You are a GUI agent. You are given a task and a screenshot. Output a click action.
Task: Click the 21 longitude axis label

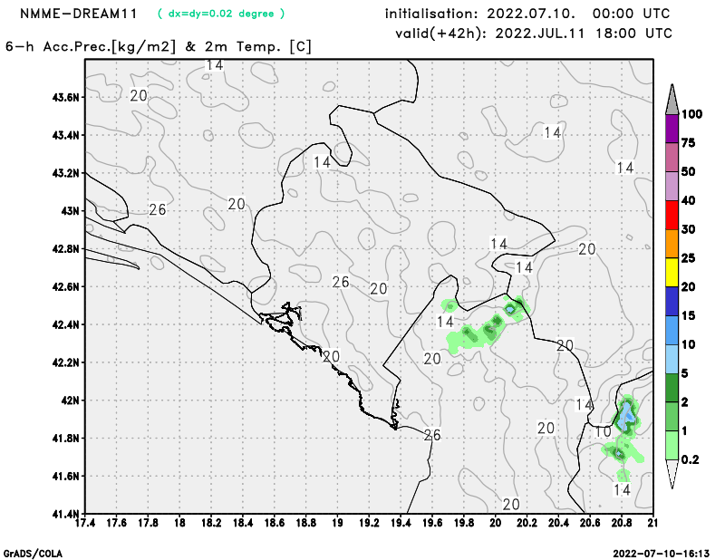(652, 523)
